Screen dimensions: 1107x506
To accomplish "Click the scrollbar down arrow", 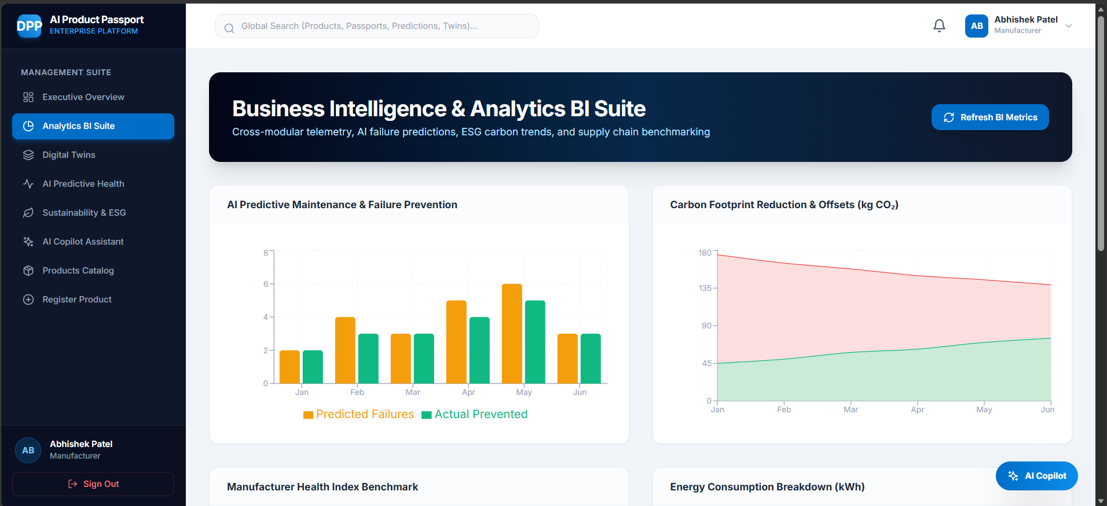I will click(1101, 501).
